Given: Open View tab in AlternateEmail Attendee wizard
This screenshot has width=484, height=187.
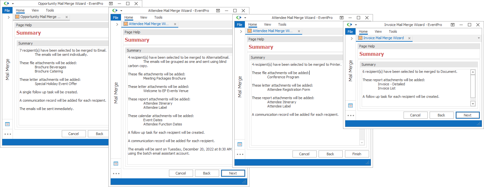Looking at the screenshot, I should pyautogui.click(x=144, y=18).
